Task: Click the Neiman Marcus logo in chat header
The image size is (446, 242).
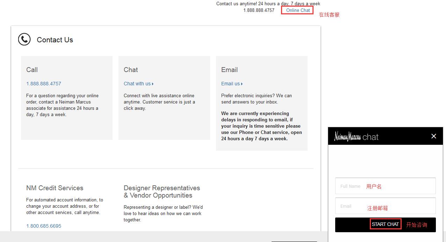Action: pyautogui.click(x=347, y=137)
